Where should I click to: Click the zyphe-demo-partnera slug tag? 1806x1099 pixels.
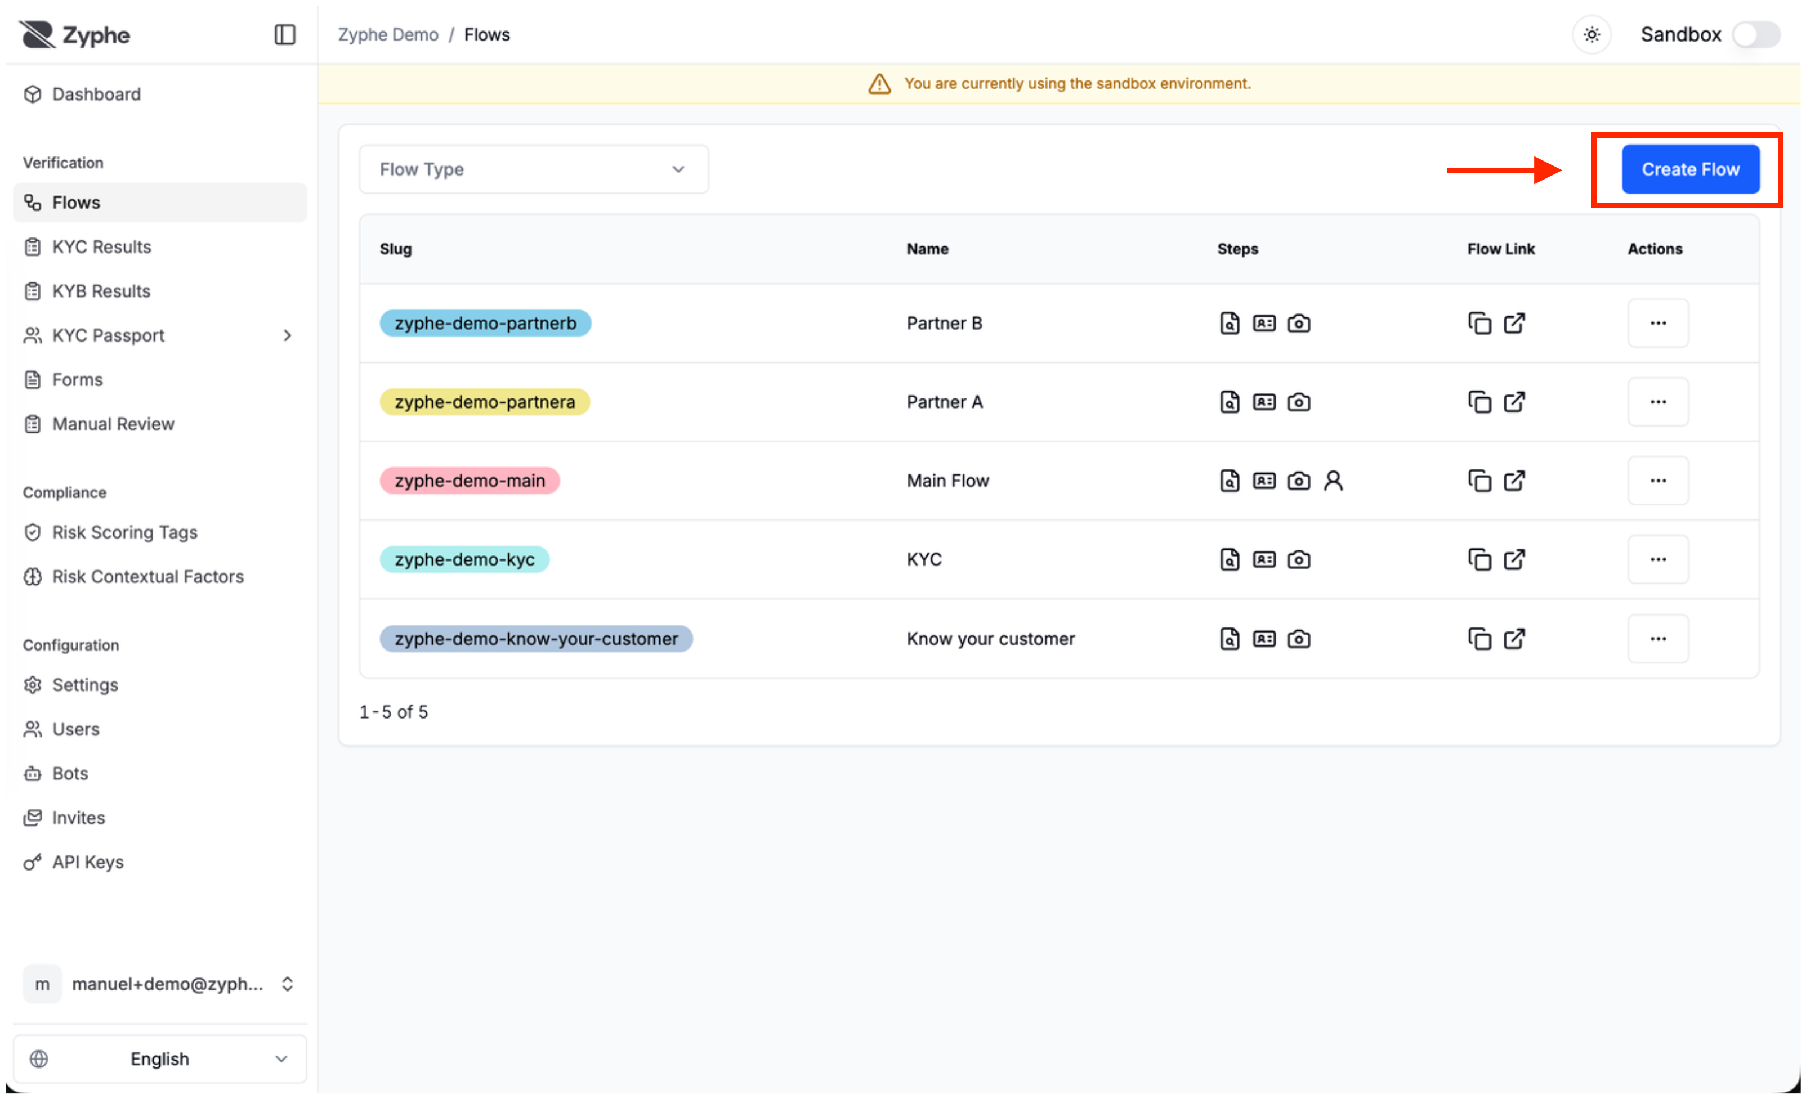(x=485, y=401)
